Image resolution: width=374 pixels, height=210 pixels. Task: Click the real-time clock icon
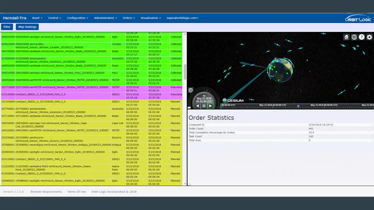pos(191,90)
